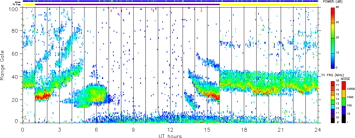Click the x-axis tick label 18
355x138 pixels.
click(x=244, y=130)
